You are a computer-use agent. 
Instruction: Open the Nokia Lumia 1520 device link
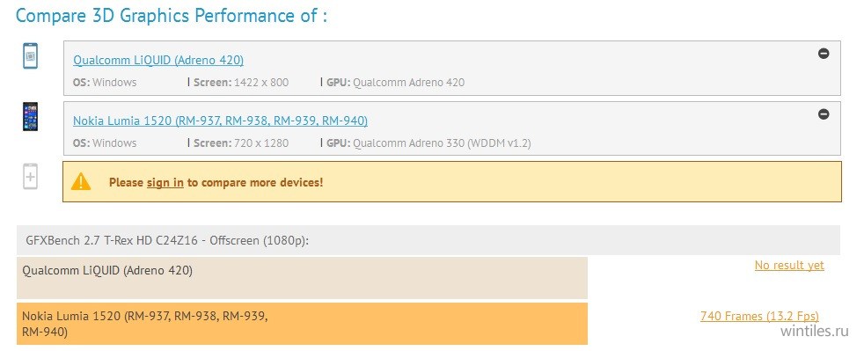pos(221,121)
